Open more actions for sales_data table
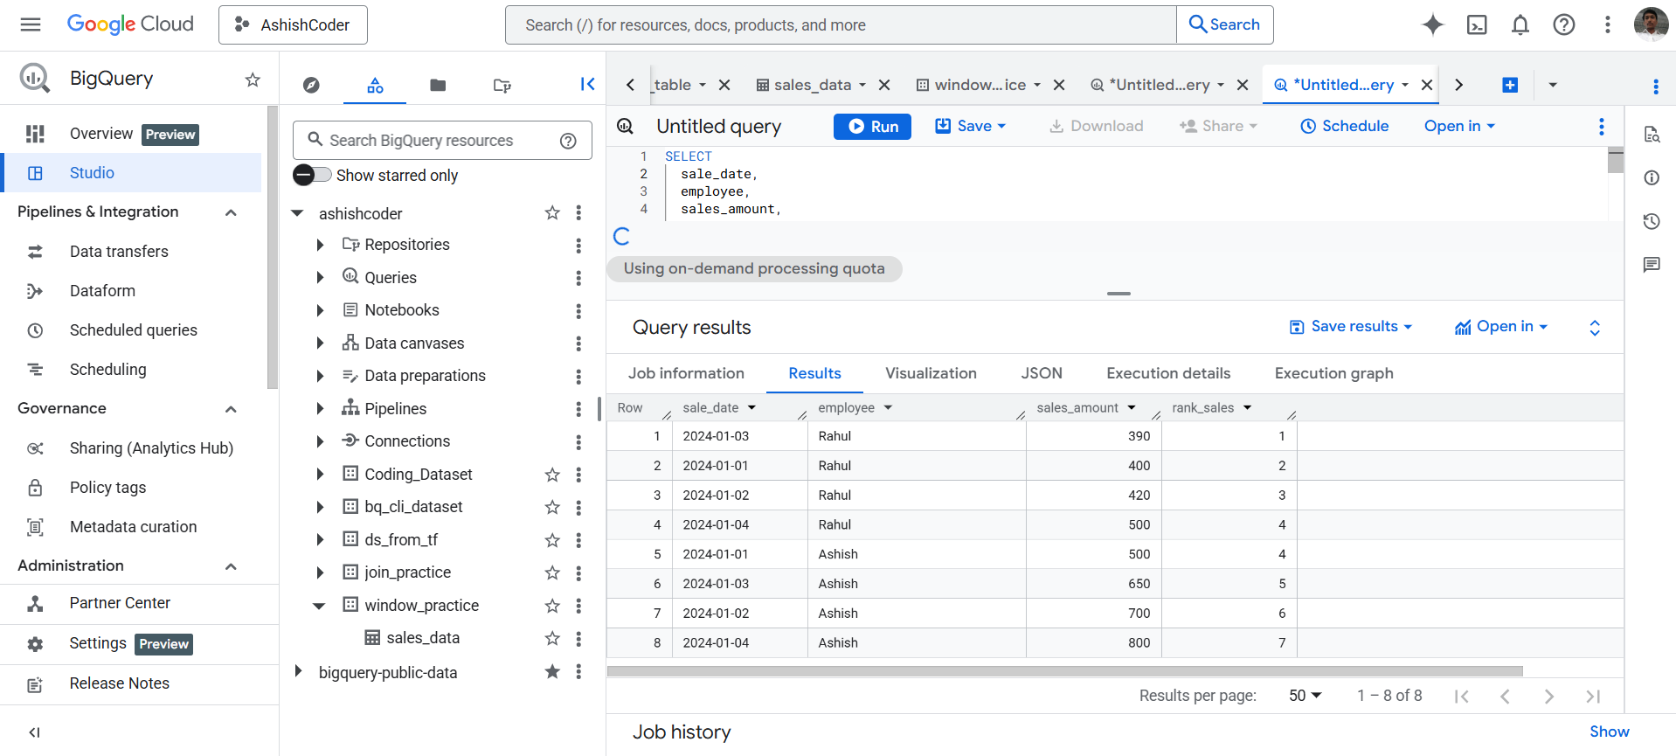The image size is (1676, 756). point(578,639)
